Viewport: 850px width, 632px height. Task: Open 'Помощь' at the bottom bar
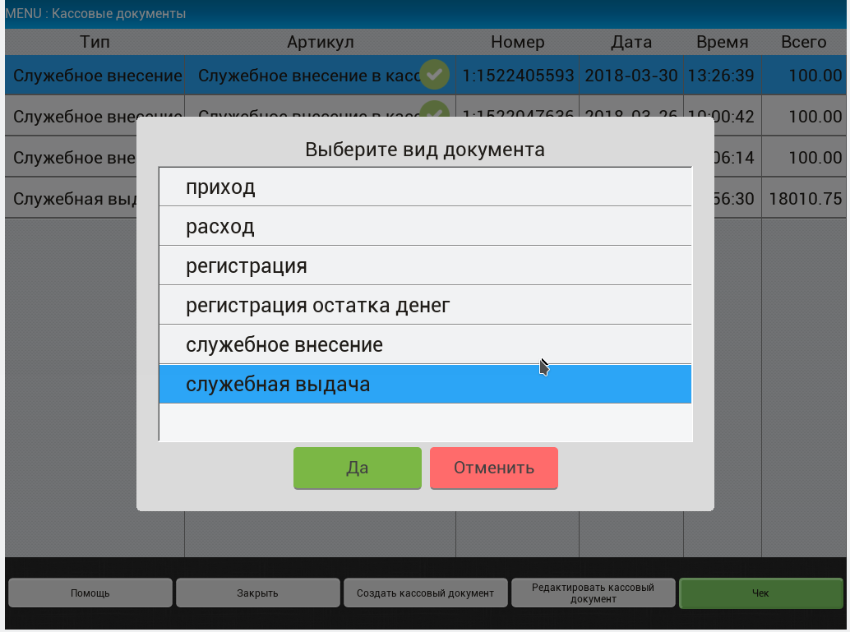(90, 593)
